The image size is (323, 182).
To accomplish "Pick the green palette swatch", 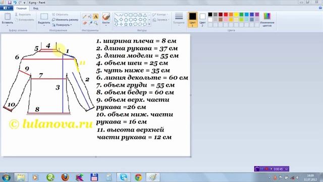I will (x=241, y=15).
